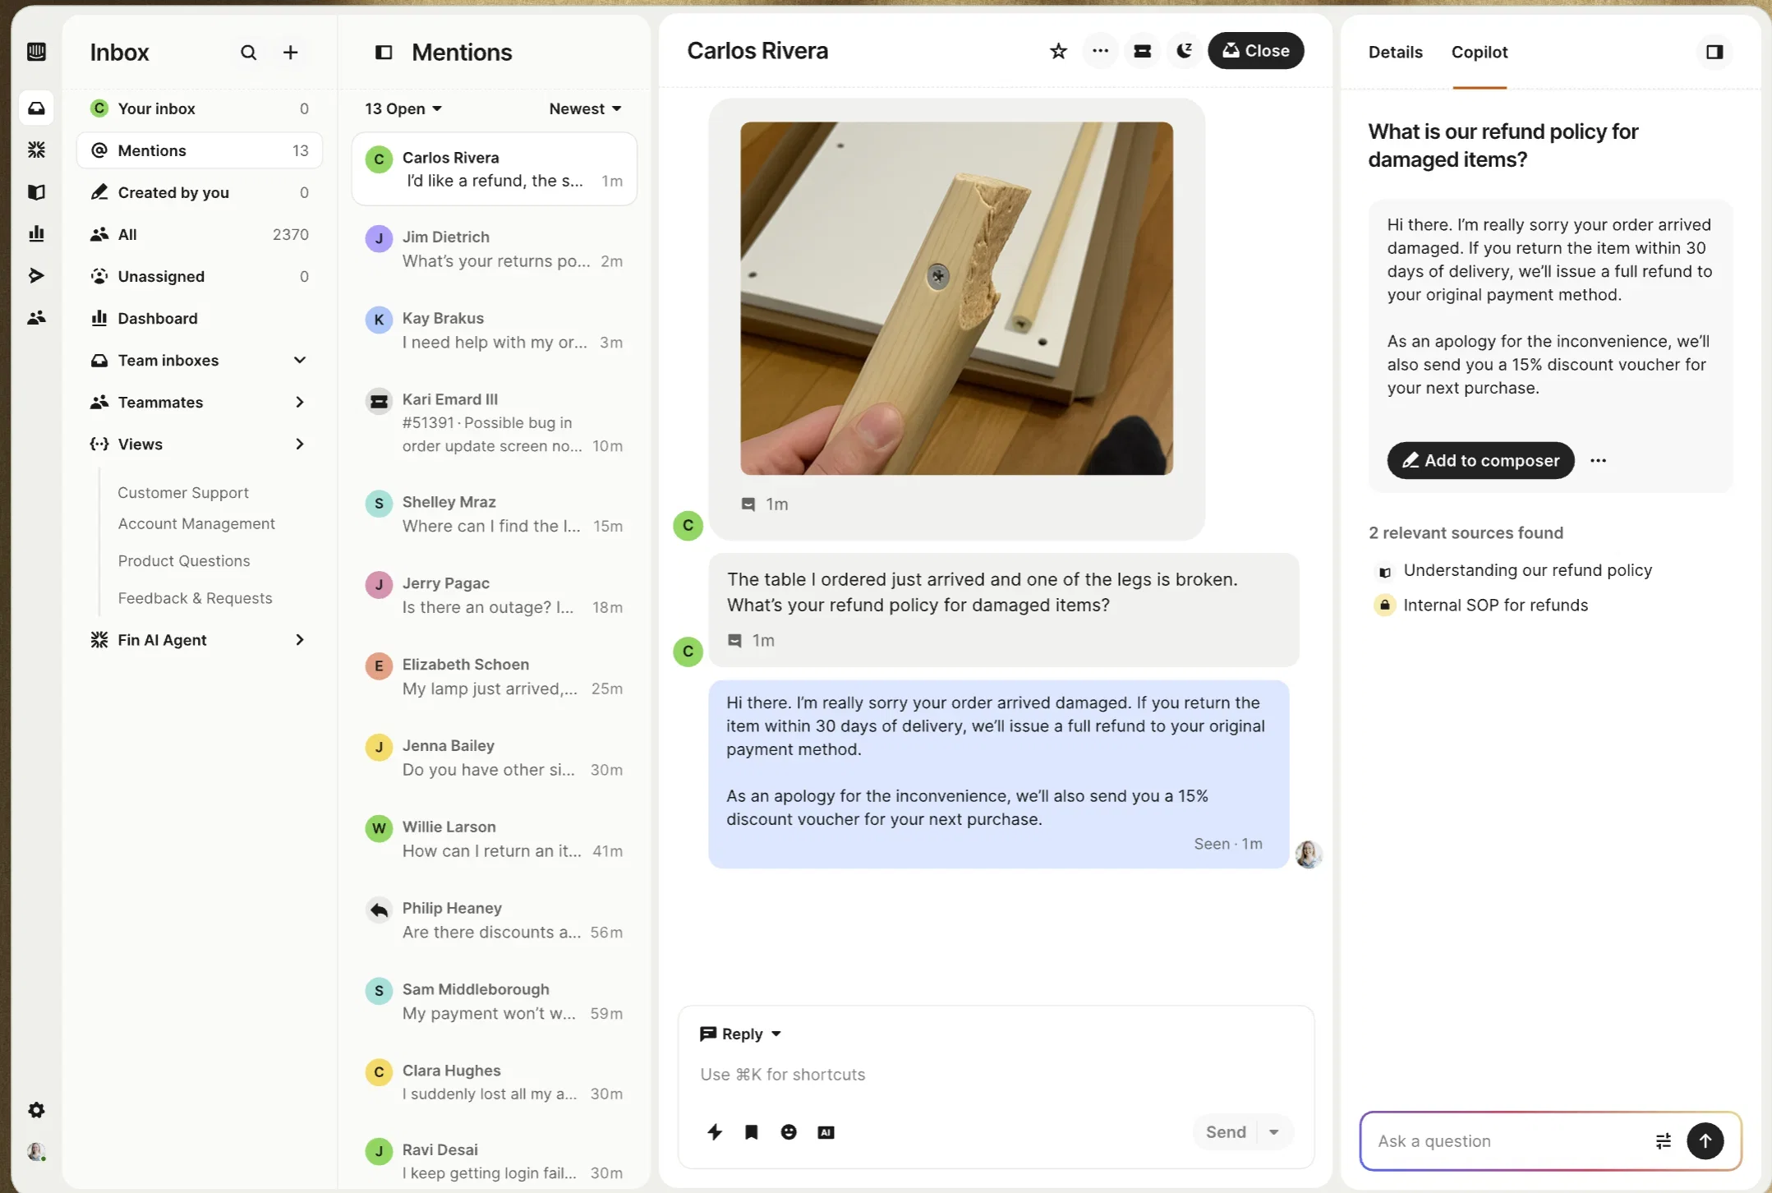This screenshot has width=1772, height=1193.
Task: Open the Newest sort dropdown
Action: [586, 108]
